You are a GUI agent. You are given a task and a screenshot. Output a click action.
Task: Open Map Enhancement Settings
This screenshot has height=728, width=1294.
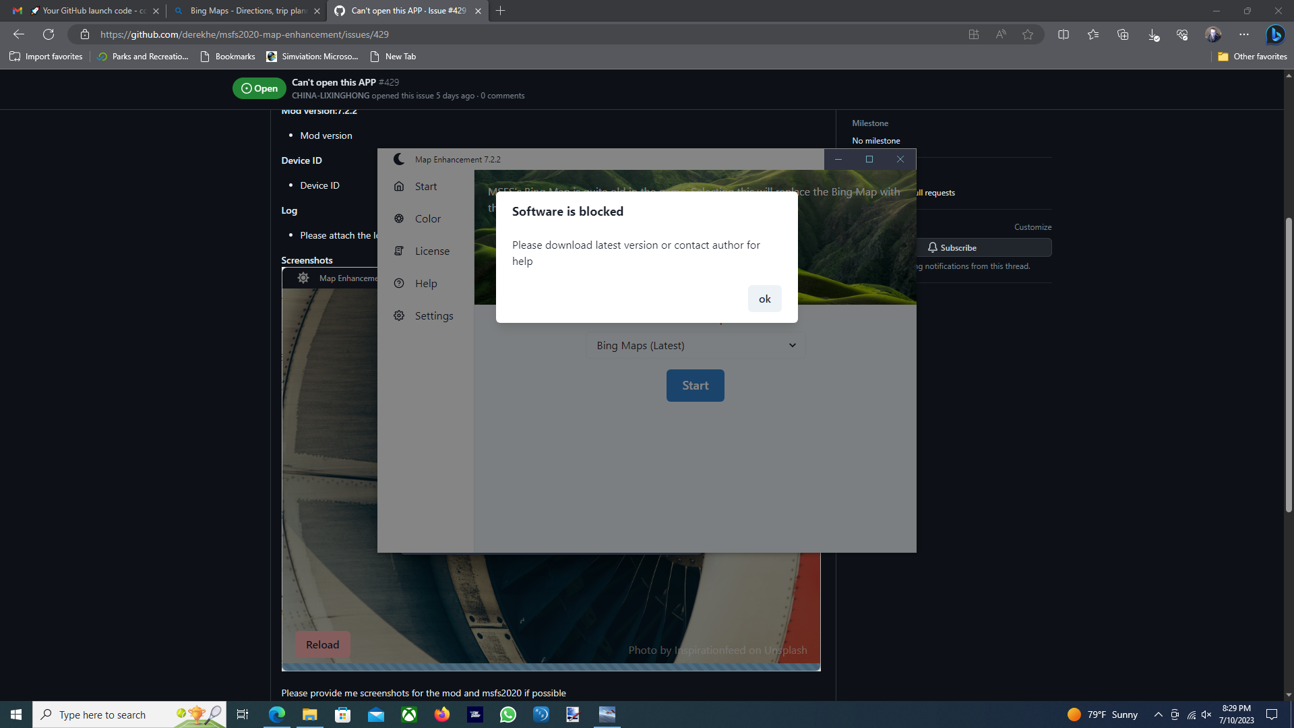click(x=433, y=315)
